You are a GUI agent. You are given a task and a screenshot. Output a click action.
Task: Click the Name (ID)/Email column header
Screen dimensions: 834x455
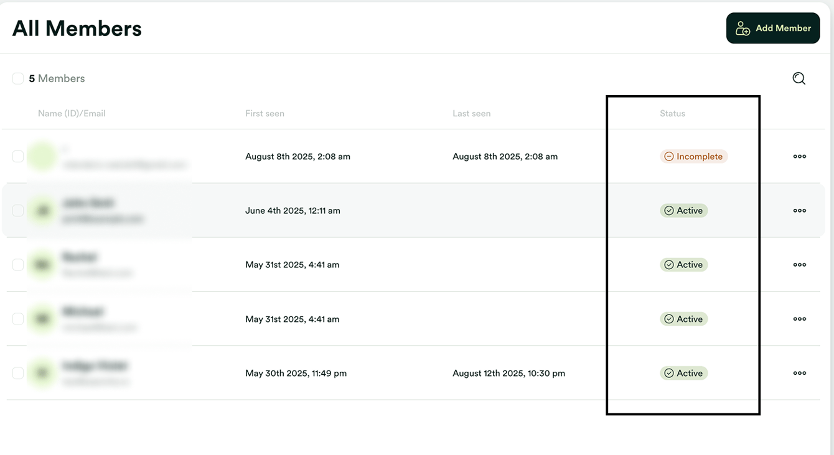(72, 114)
